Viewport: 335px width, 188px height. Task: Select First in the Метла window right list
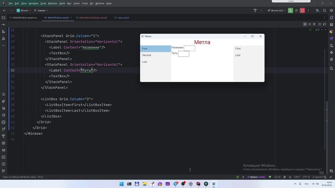coord(249,48)
